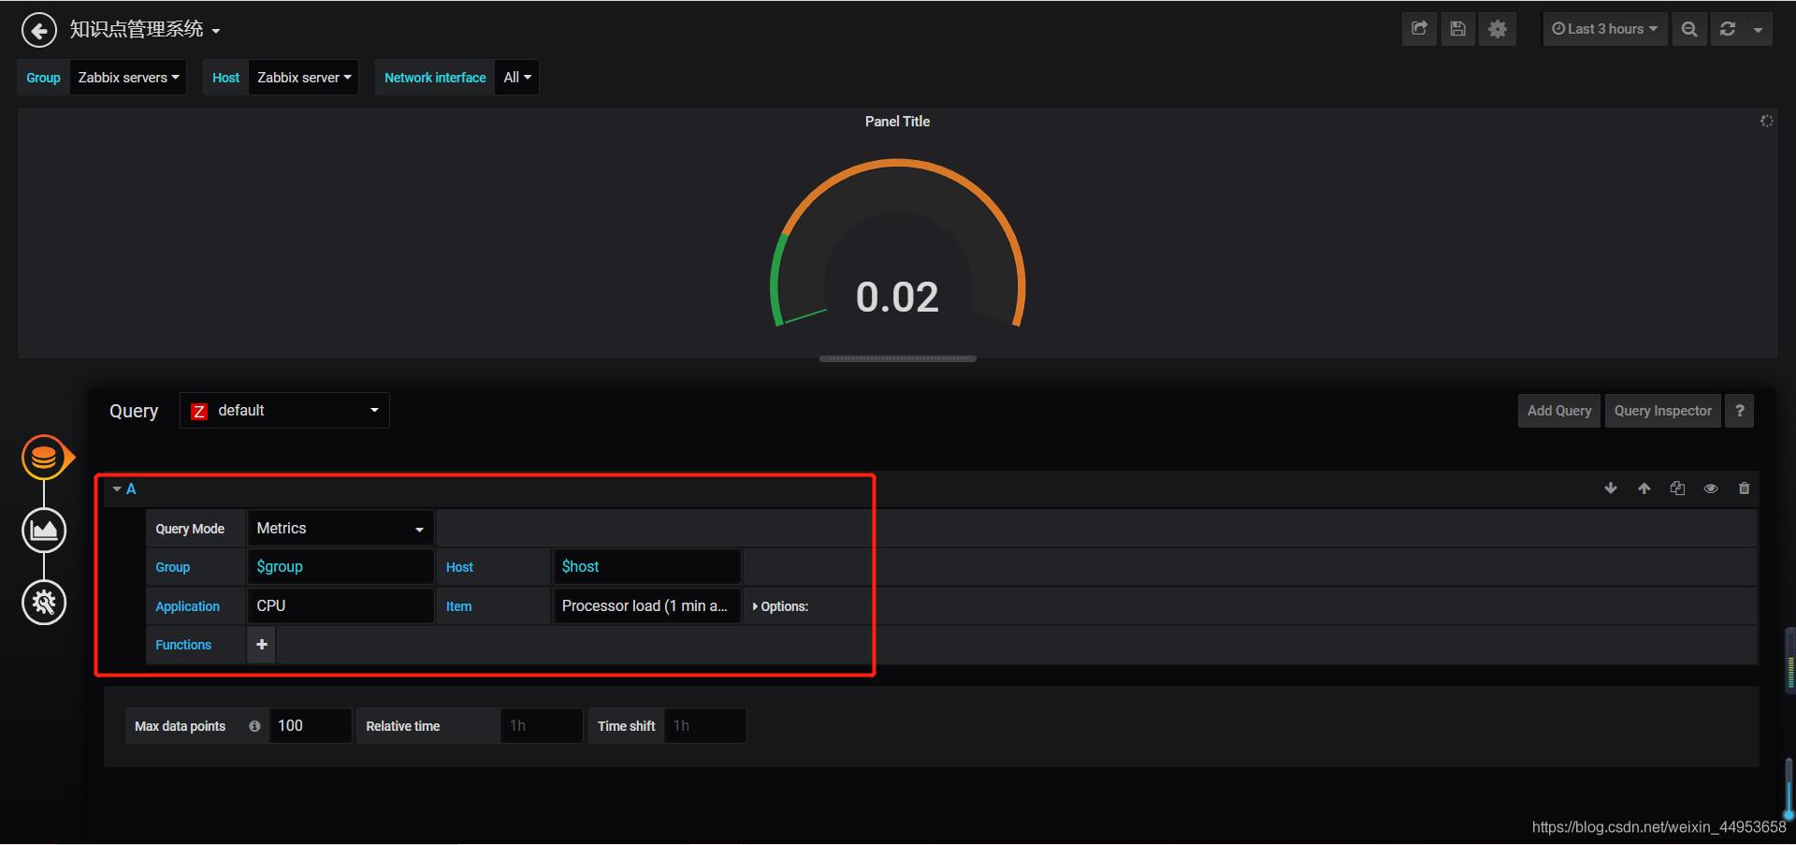Open dashboard settings gear icon

[x=1497, y=29]
